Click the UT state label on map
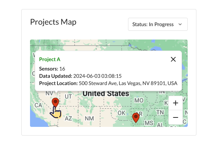This screenshot has height=145, width=217. pyautogui.click(x=68, y=96)
